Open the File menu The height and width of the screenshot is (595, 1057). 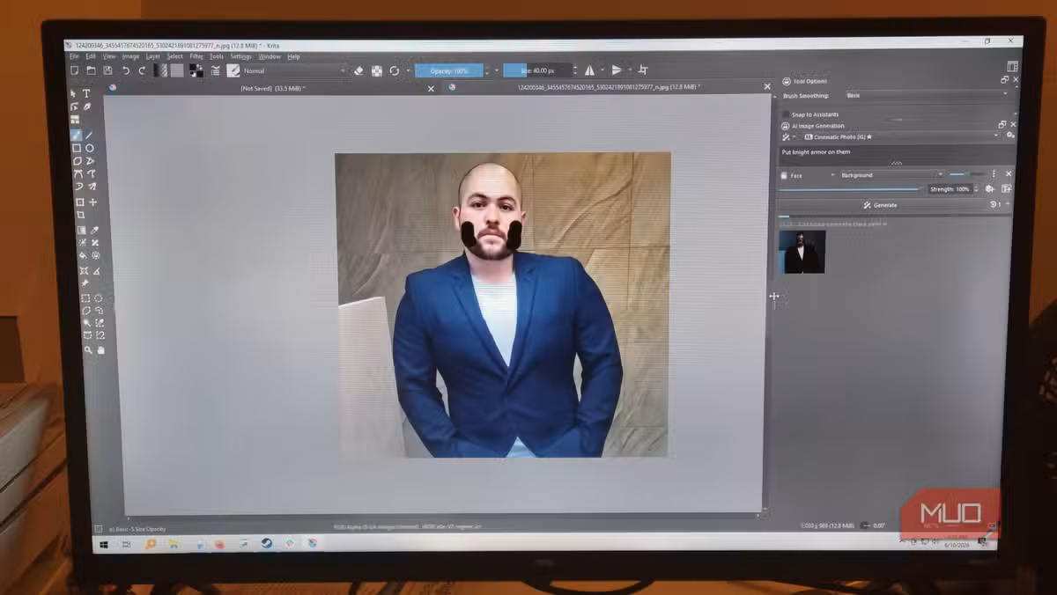click(x=74, y=56)
